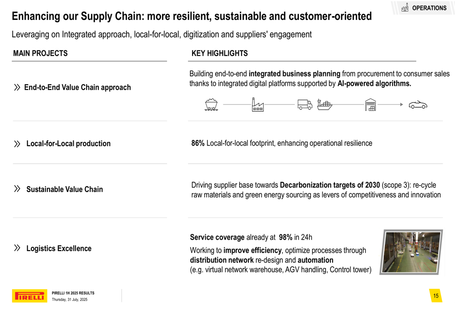Click chevron beside End-to-End Value Chain approach

point(17,87)
